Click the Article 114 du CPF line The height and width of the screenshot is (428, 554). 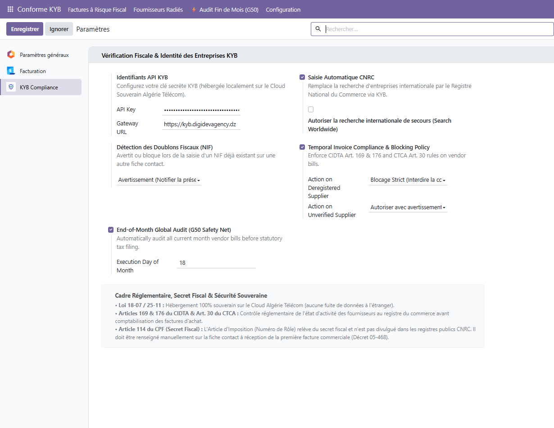(x=295, y=333)
